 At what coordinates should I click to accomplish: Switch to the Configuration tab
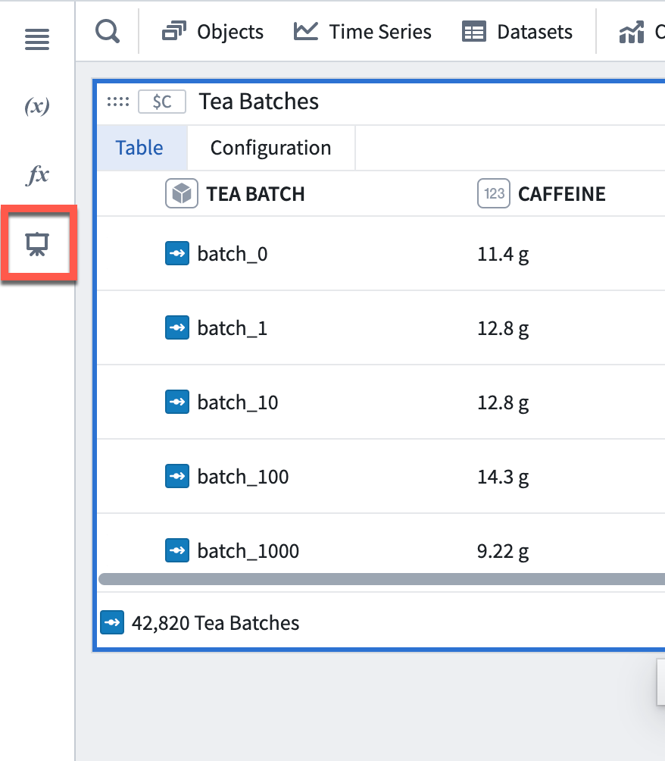pos(271,148)
